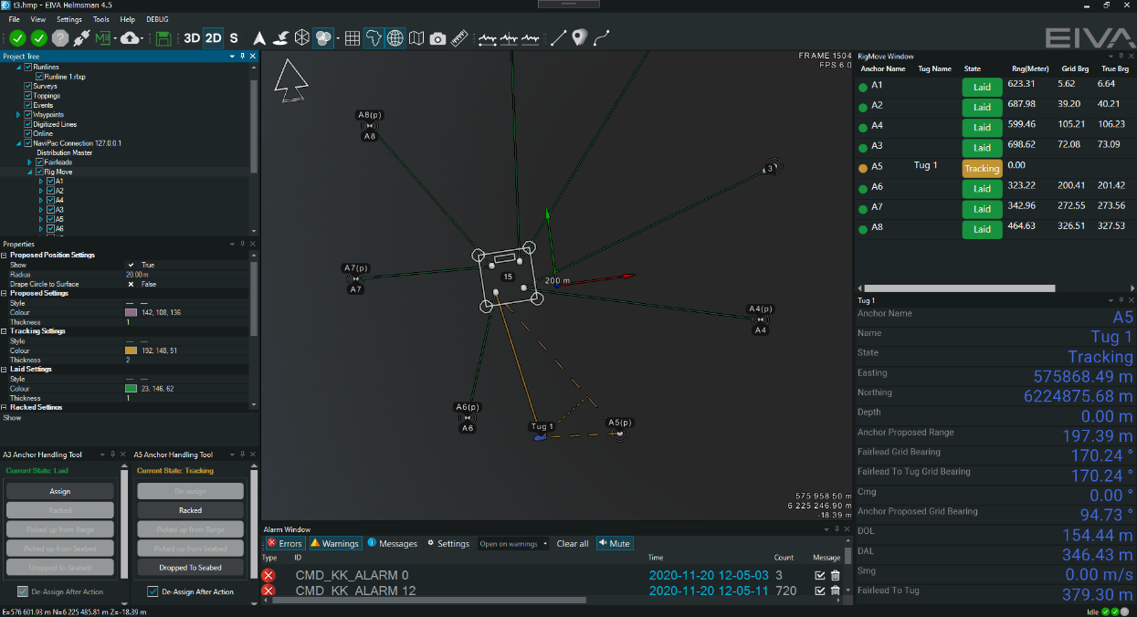Click the globe icon in toolbar
The height and width of the screenshot is (617, 1137).
tap(395, 38)
